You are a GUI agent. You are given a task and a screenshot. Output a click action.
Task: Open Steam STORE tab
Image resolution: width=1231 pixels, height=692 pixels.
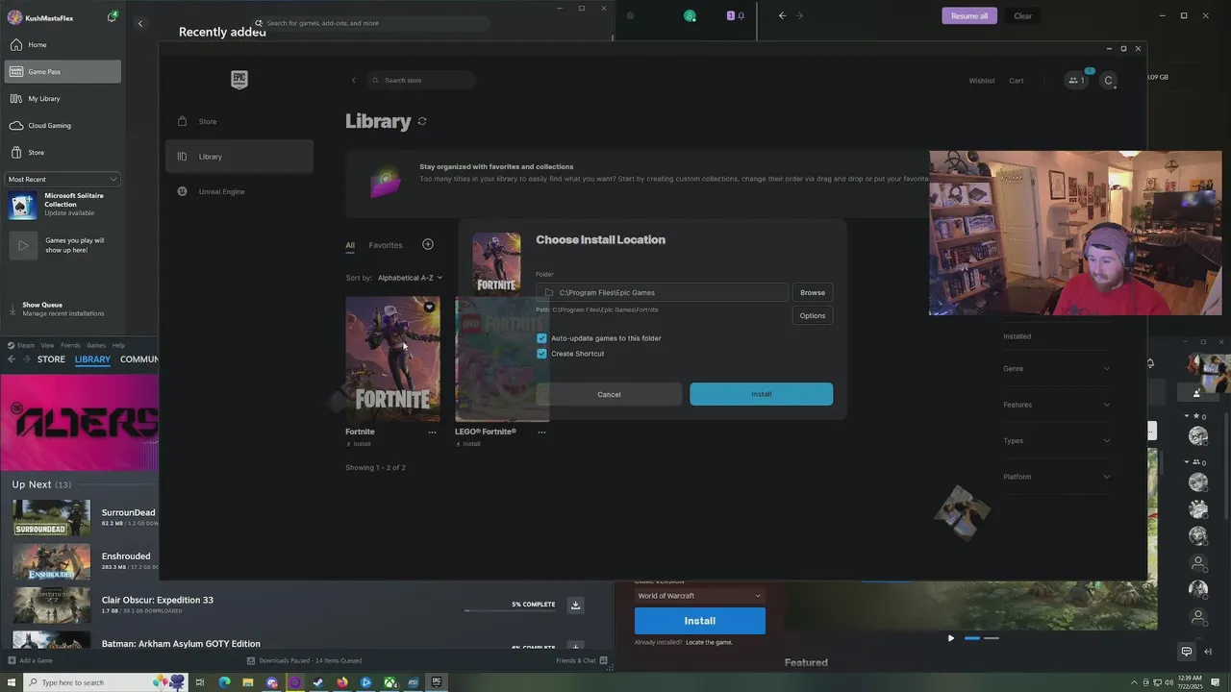pyautogui.click(x=51, y=359)
